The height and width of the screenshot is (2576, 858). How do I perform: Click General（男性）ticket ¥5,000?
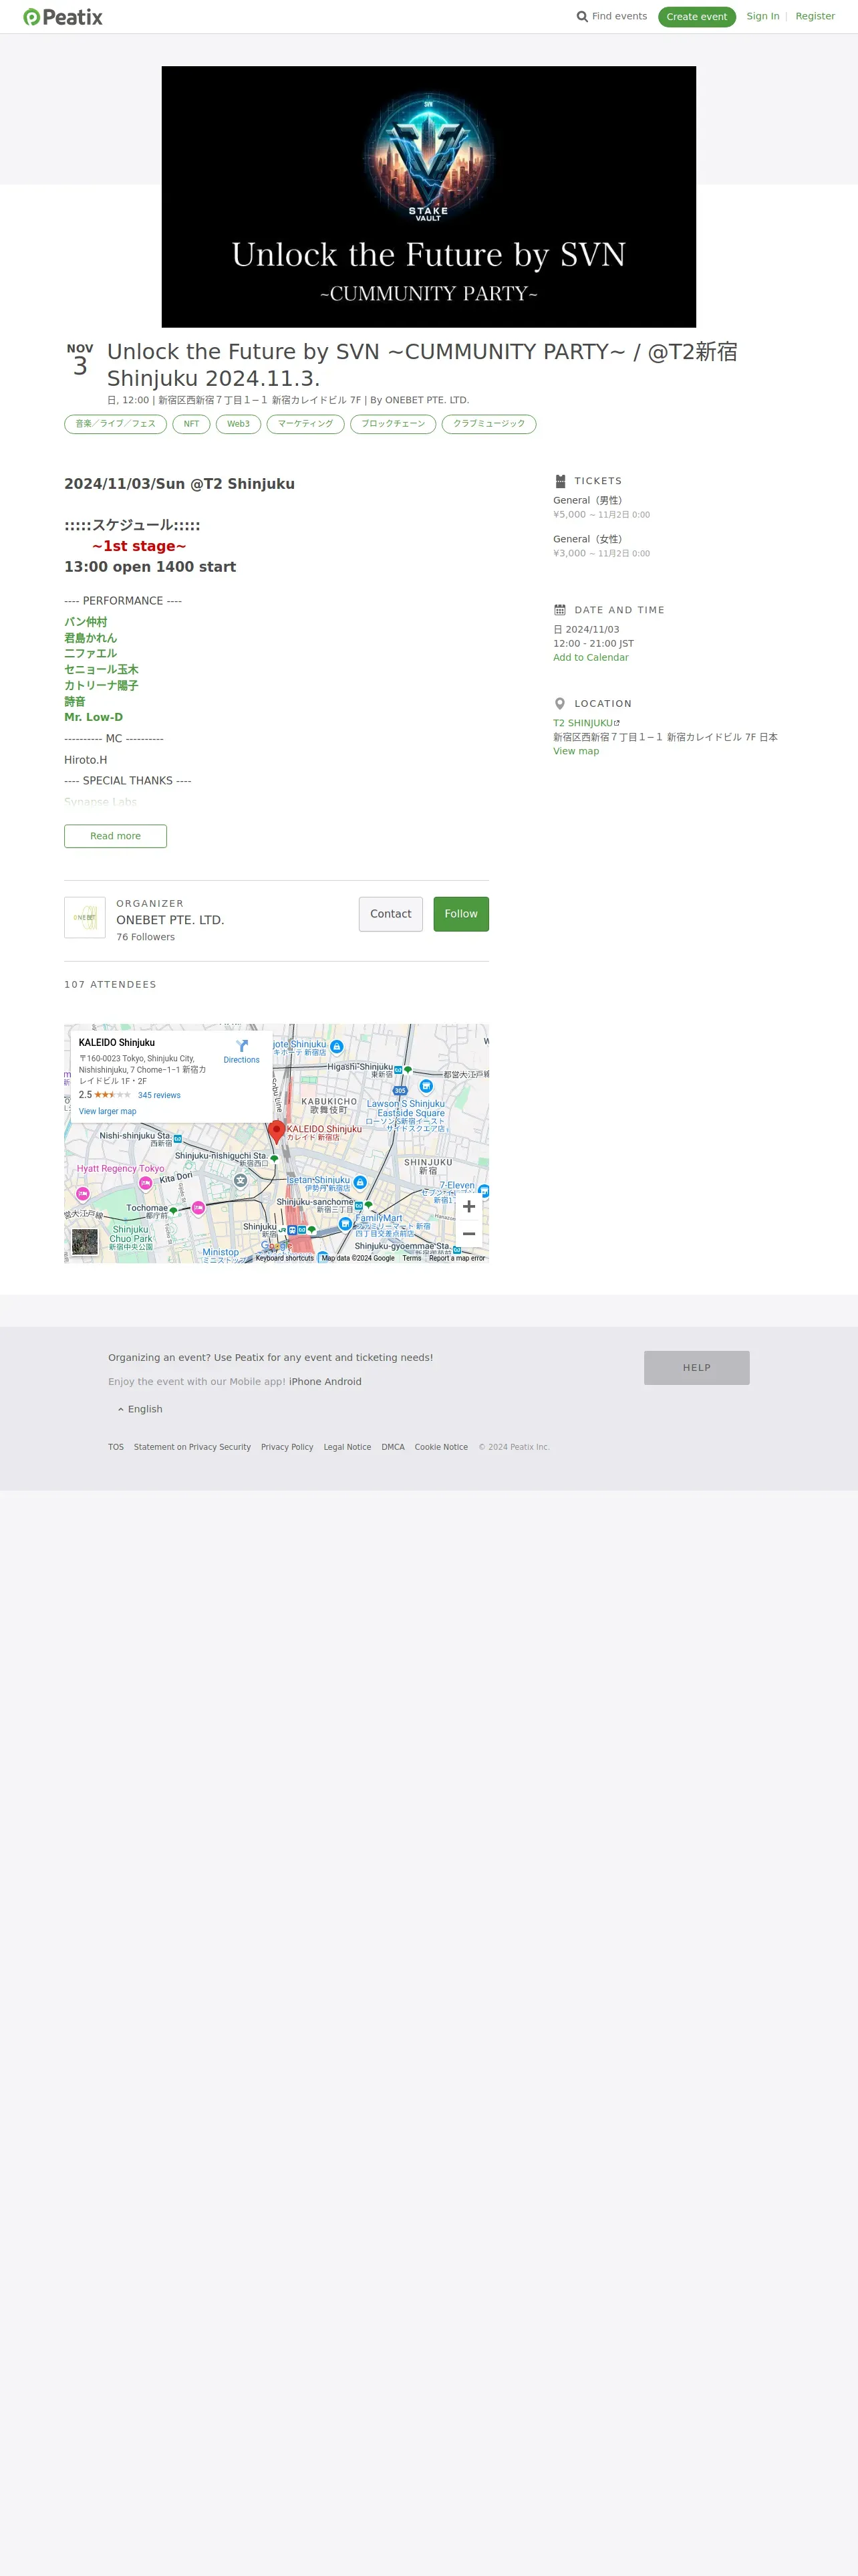point(602,507)
